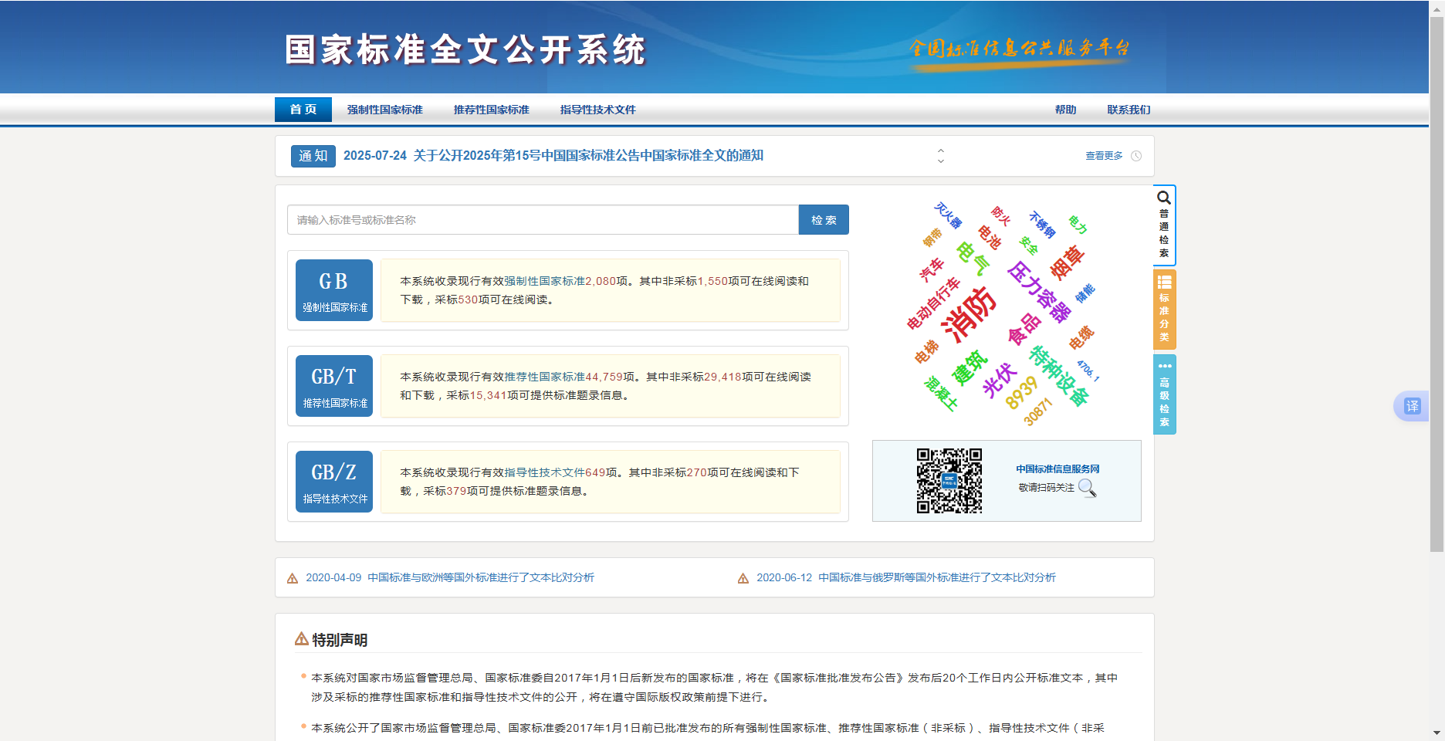The height and width of the screenshot is (741, 1445).
Task: Click the warning icon before the 2020-06-12 notice
Action: coord(743,577)
